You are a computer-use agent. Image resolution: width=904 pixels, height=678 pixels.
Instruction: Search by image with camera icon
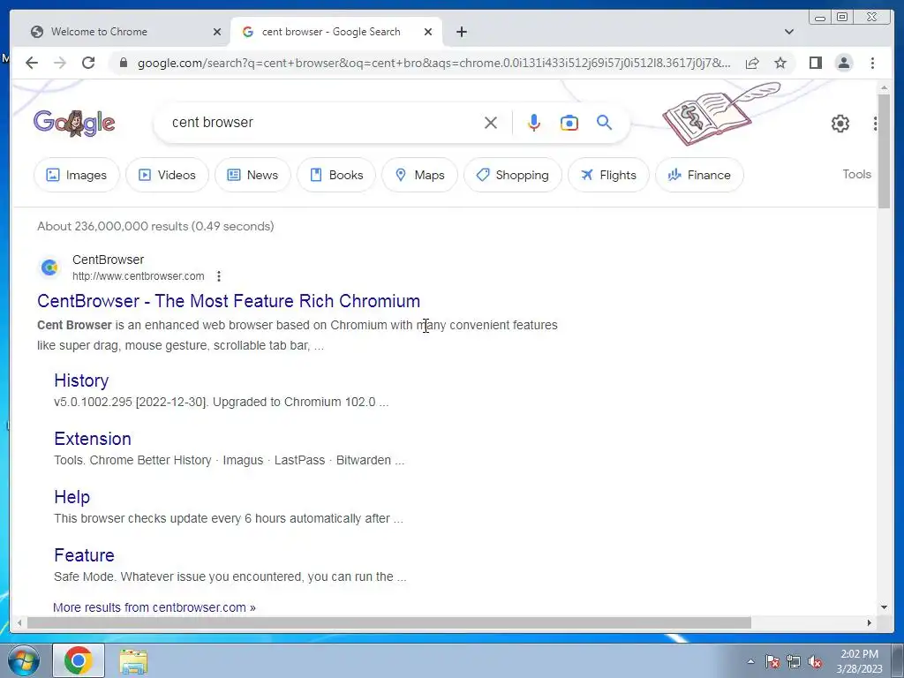569,123
